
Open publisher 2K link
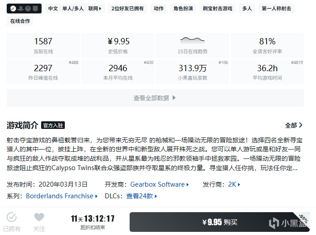coord(234,184)
